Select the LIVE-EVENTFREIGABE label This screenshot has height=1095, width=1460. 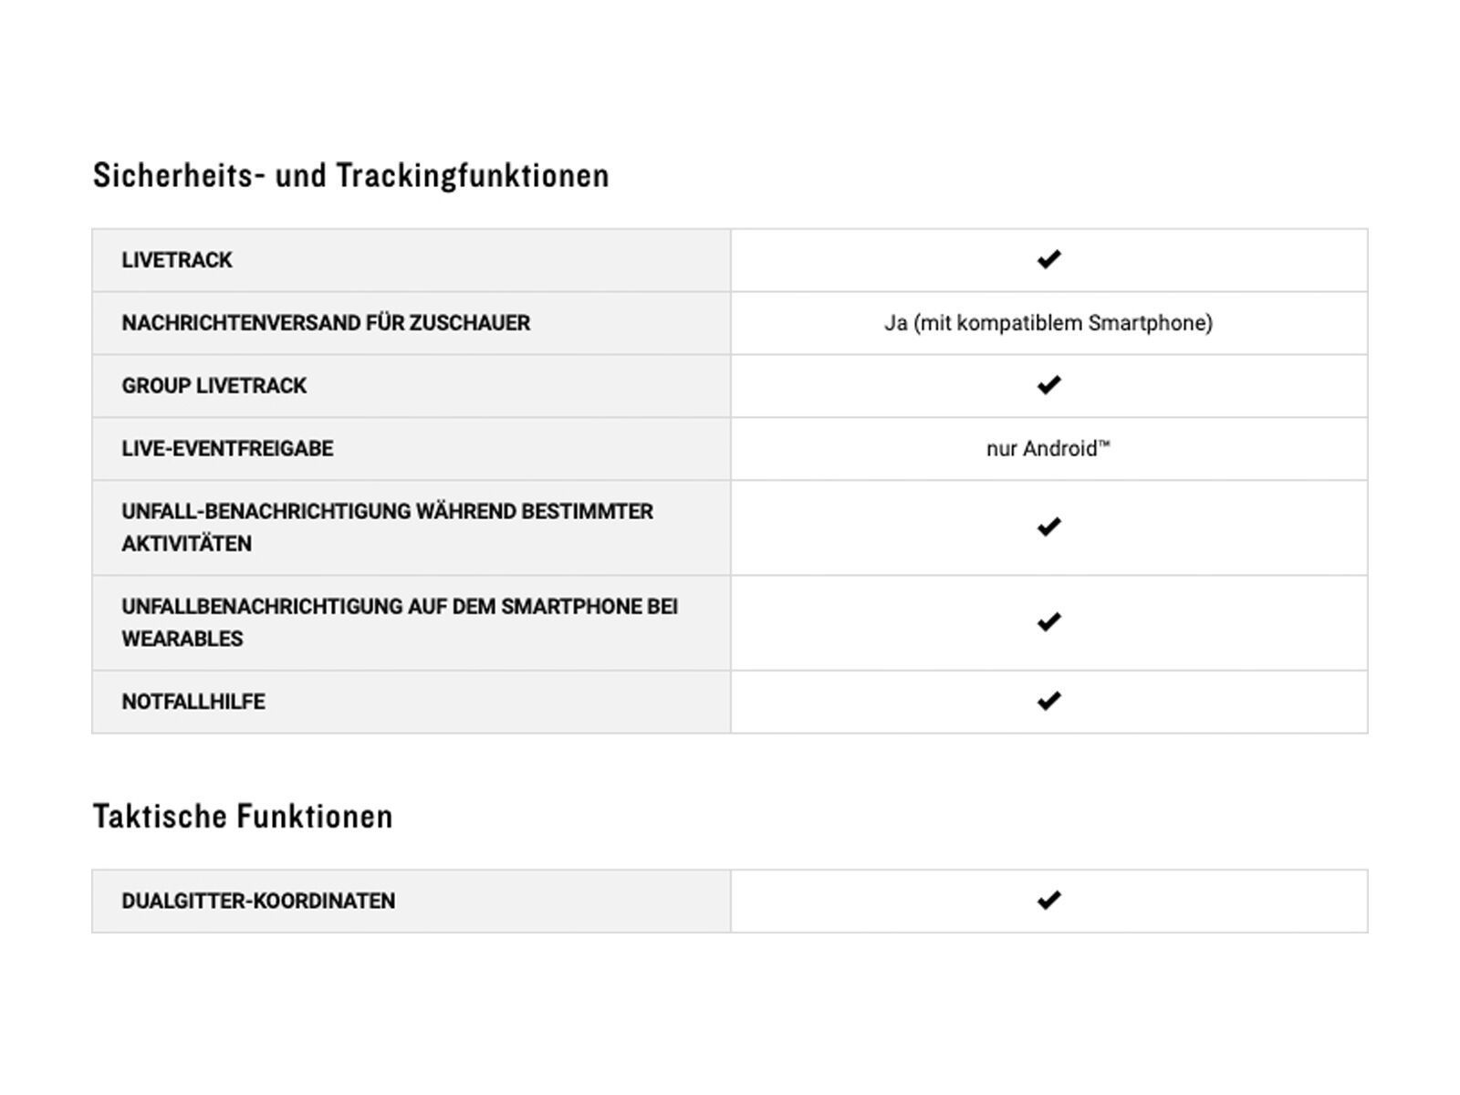(x=227, y=449)
